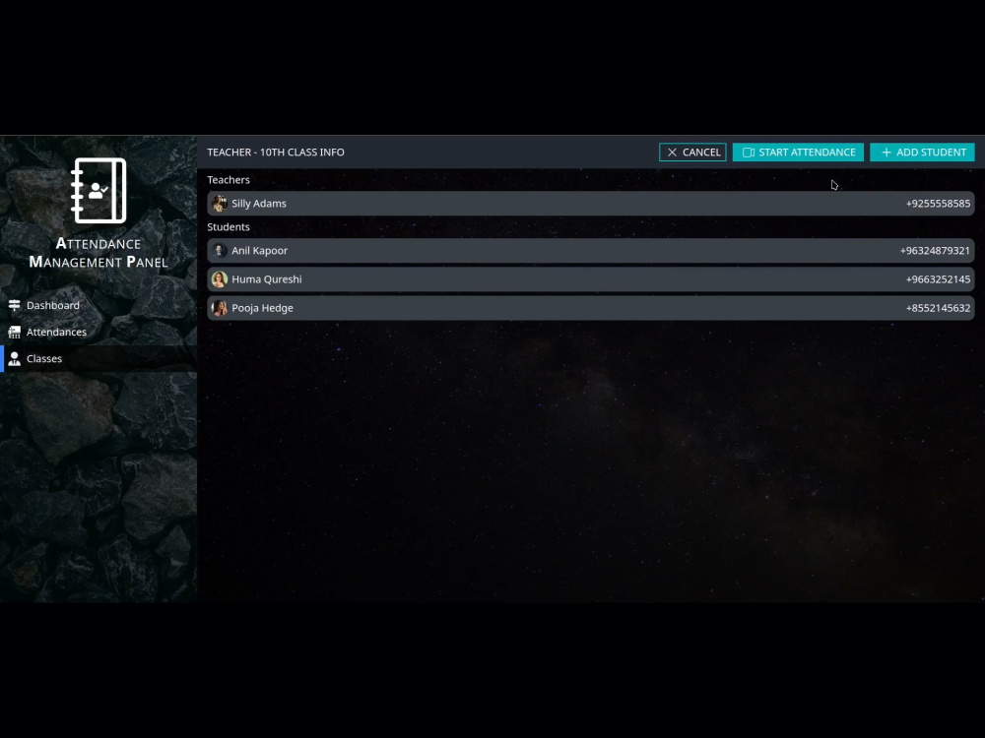Click the attendance notebook logo
Image resolution: width=985 pixels, height=738 pixels.
pyautogui.click(x=98, y=191)
